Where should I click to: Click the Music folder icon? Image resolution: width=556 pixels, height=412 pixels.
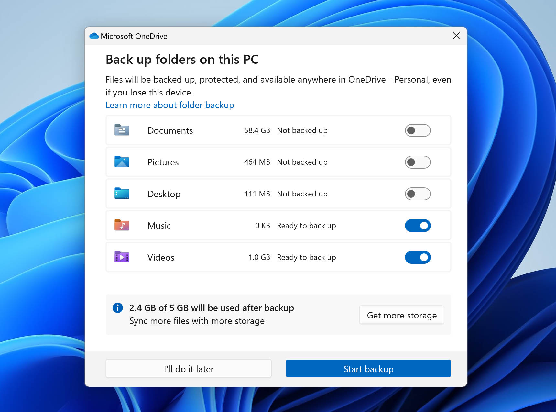(x=122, y=225)
